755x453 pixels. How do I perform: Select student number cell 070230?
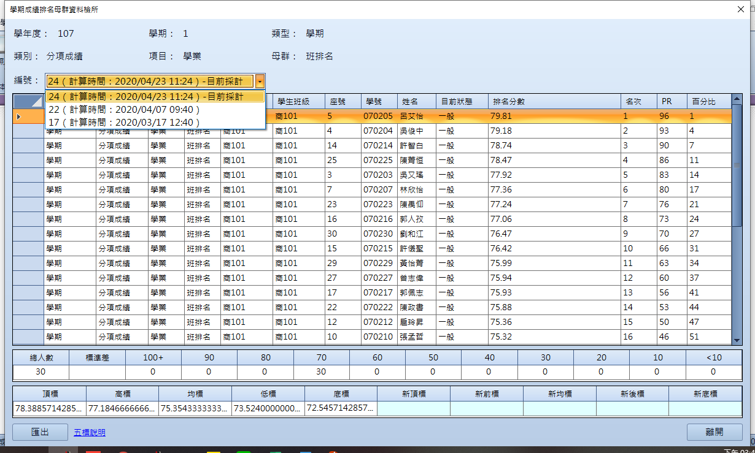380,234
